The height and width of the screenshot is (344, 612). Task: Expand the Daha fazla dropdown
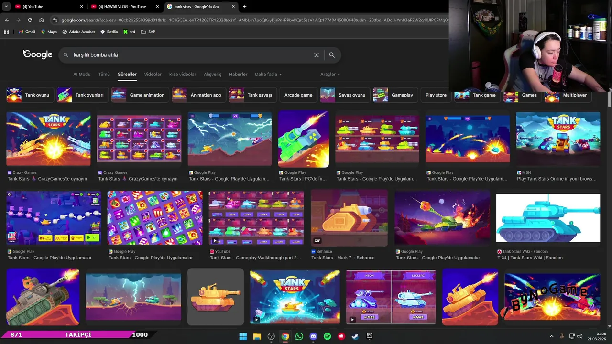(268, 75)
